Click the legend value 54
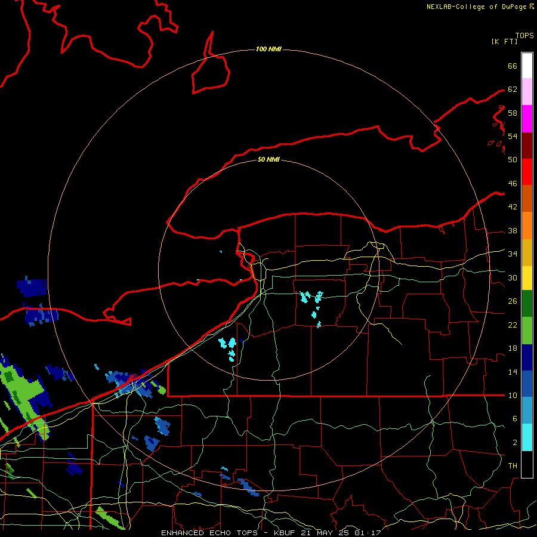Viewport: 537px width, 537px height. coord(513,136)
